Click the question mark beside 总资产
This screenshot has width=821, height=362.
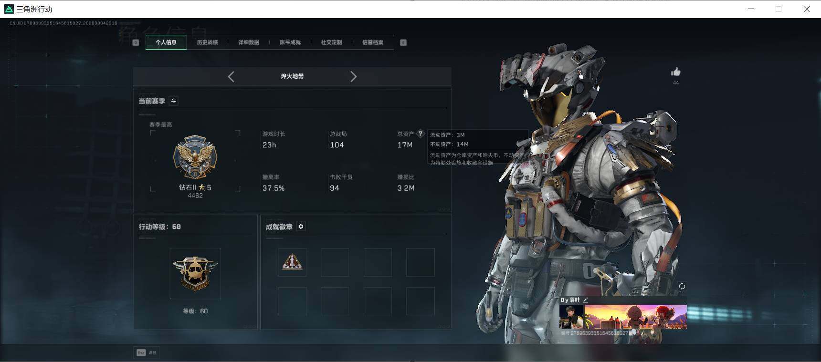pyautogui.click(x=420, y=134)
